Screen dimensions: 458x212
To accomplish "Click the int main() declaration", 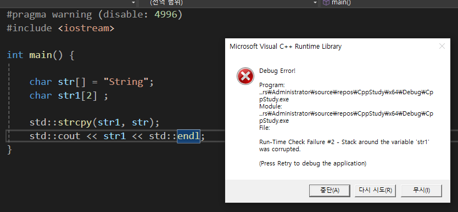I will (x=41, y=55).
